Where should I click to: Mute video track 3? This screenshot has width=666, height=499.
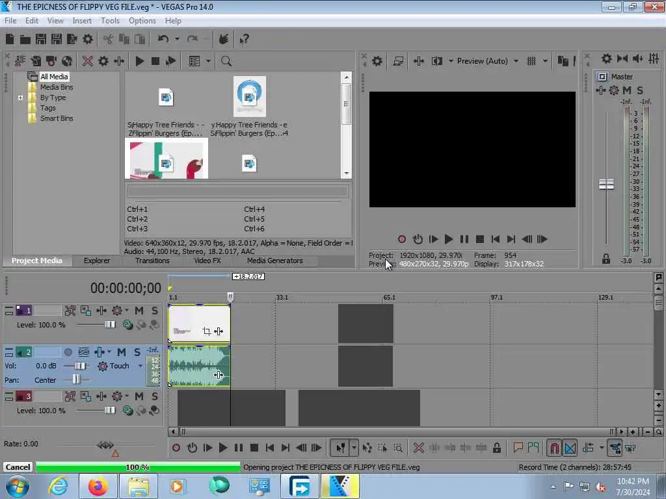(x=139, y=396)
